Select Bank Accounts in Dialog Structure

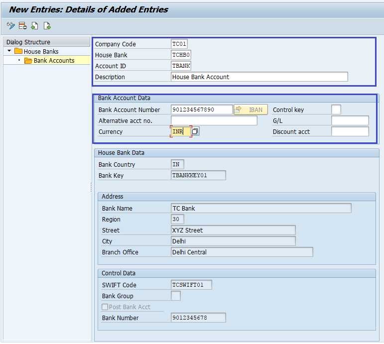tap(54, 60)
